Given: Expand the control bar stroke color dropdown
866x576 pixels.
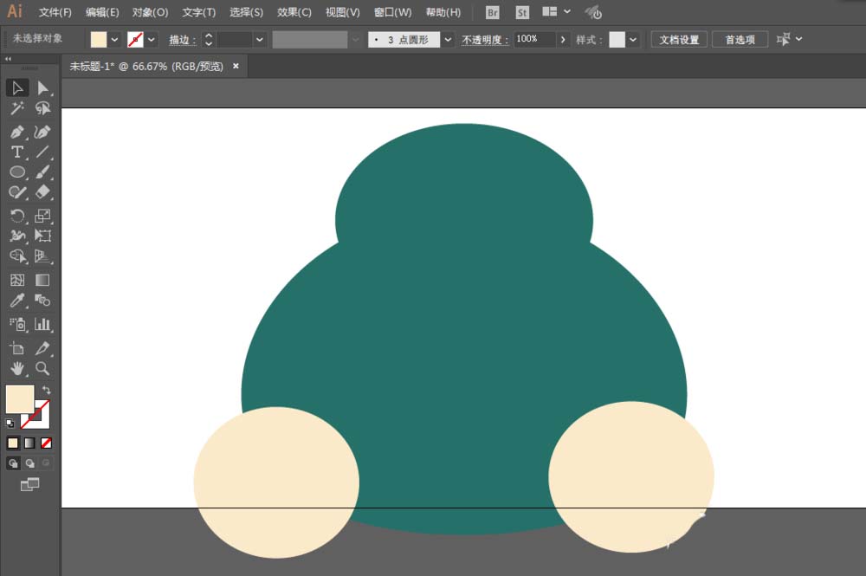Looking at the screenshot, I should click(x=152, y=39).
